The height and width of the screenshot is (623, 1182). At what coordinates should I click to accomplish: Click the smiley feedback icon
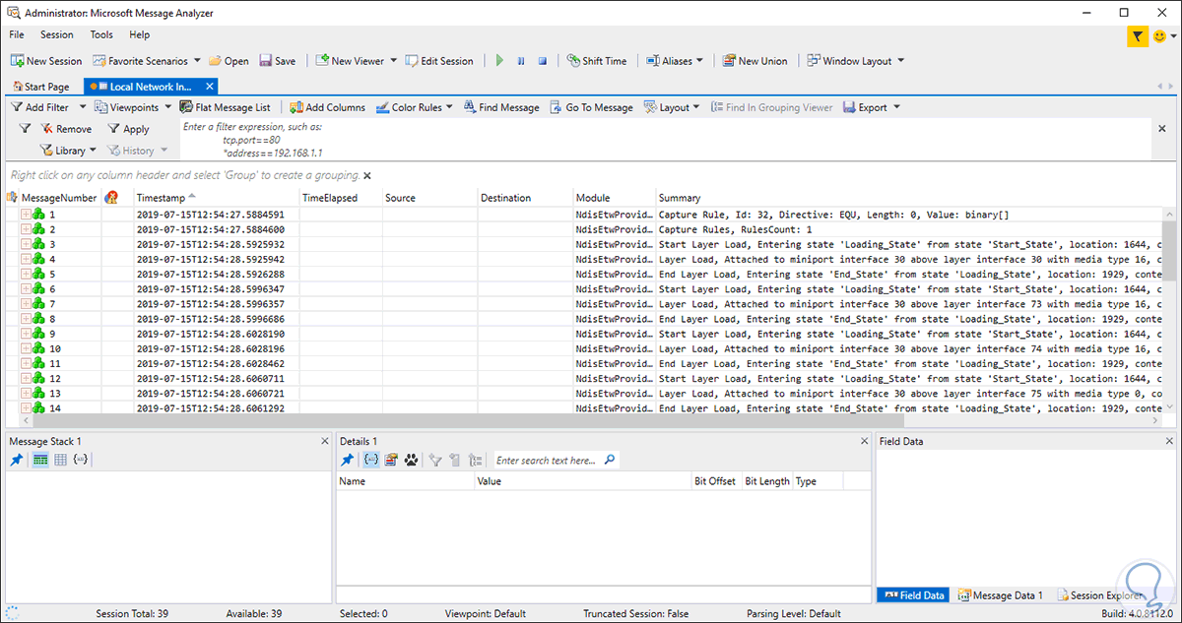point(1160,36)
